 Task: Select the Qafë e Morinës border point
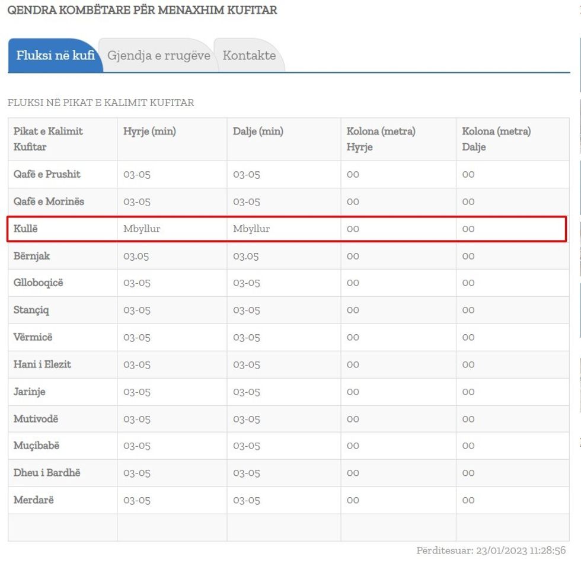tap(49, 201)
